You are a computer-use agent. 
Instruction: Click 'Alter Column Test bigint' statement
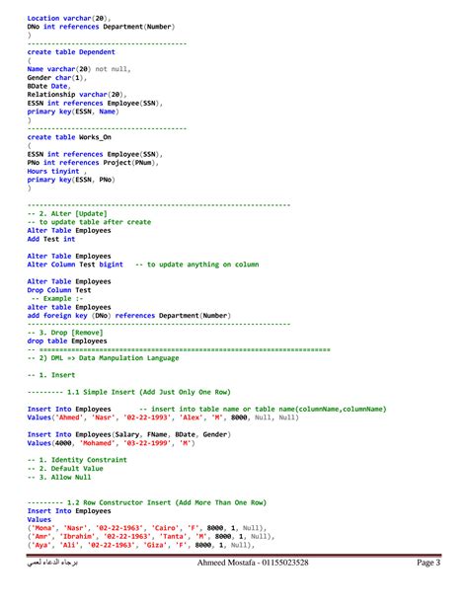tap(75, 265)
